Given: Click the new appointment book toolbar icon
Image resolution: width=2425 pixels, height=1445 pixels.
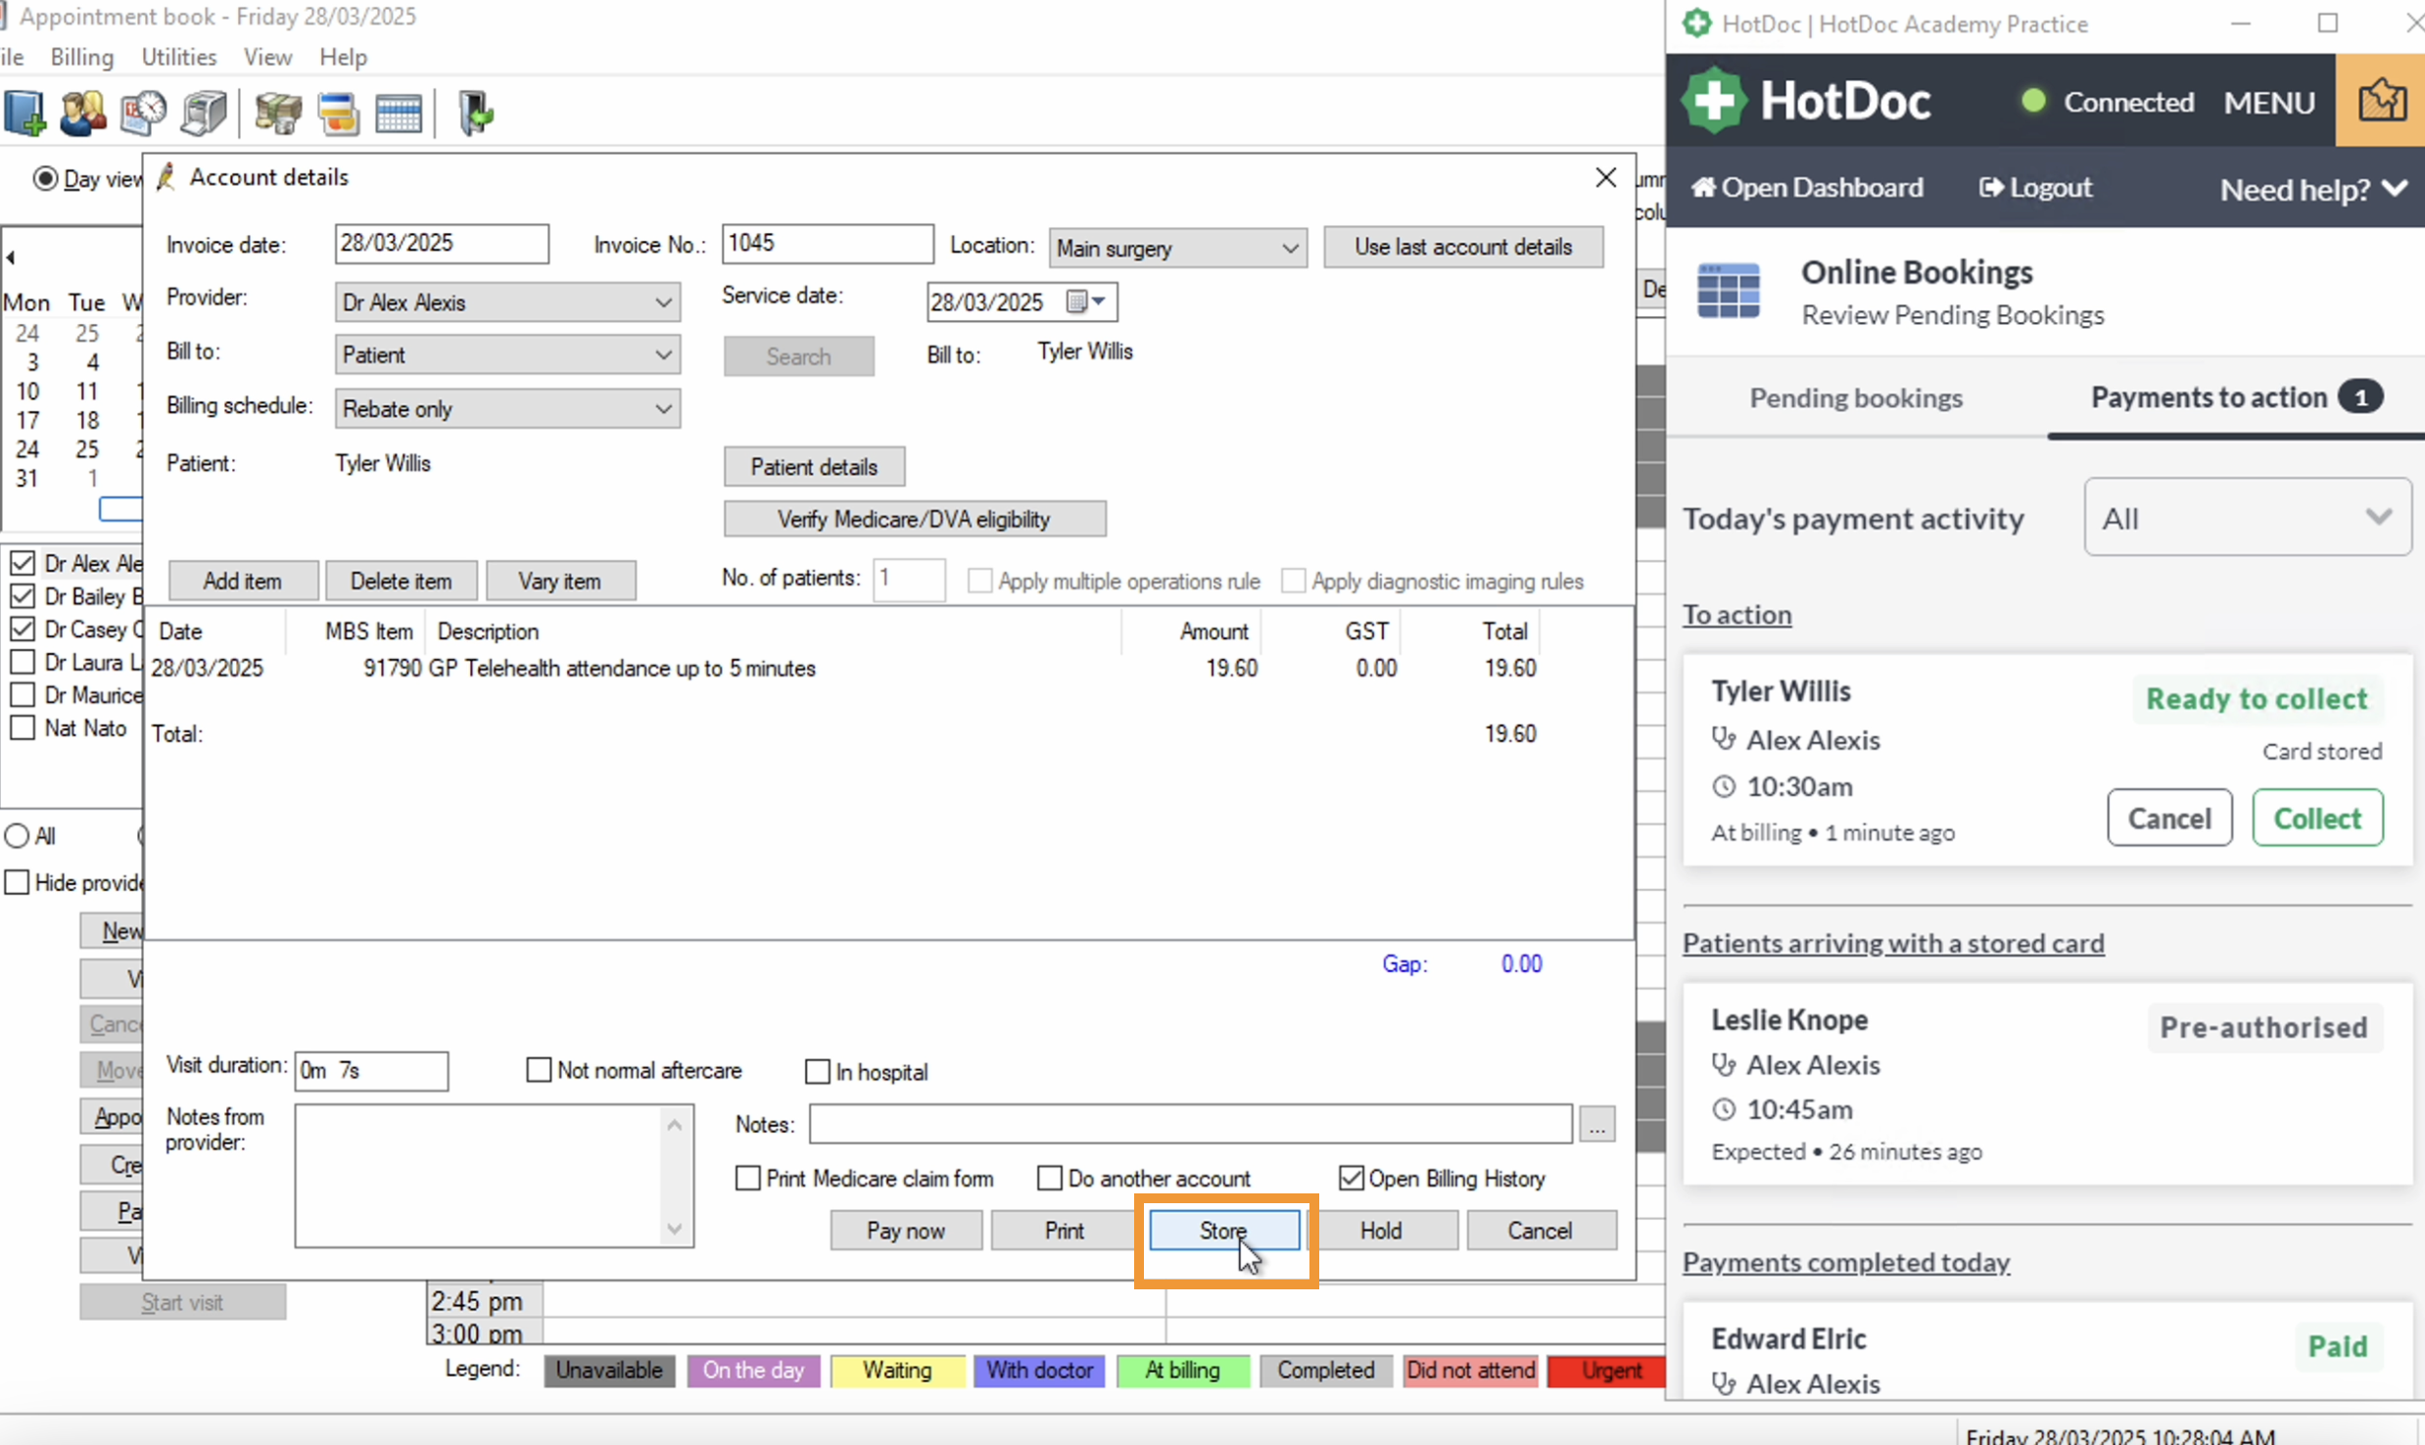Looking at the screenshot, I should pos(25,114).
